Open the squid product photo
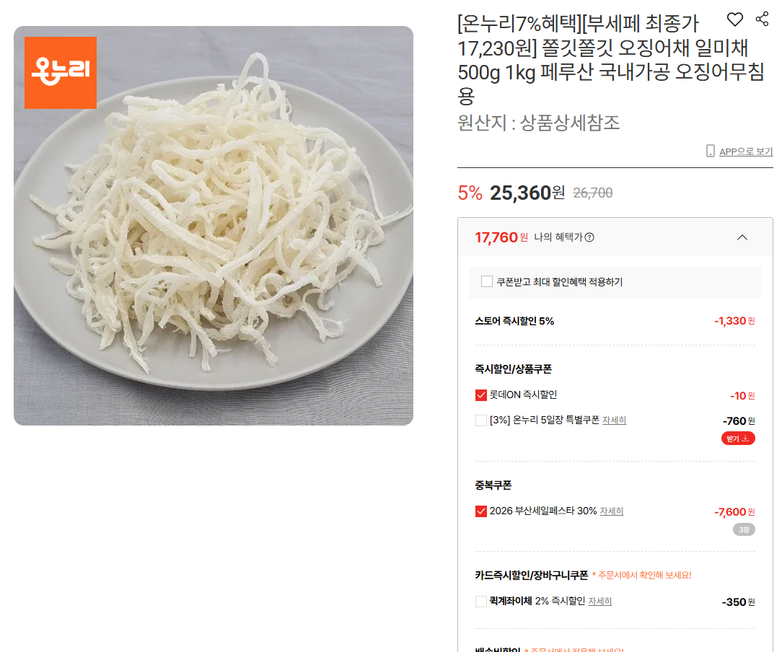Image resolution: width=782 pixels, height=652 pixels. (x=214, y=226)
